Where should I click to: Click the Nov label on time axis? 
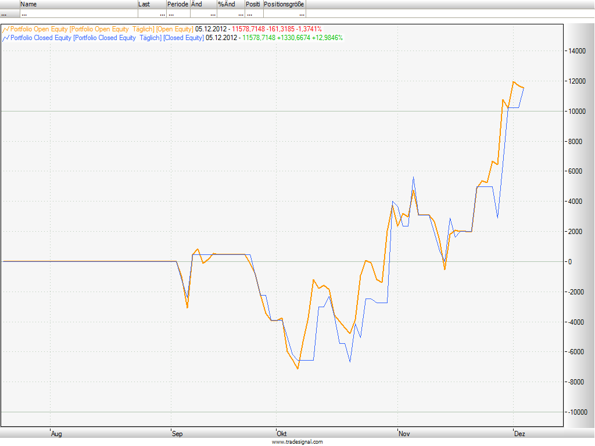[x=404, y=434]
